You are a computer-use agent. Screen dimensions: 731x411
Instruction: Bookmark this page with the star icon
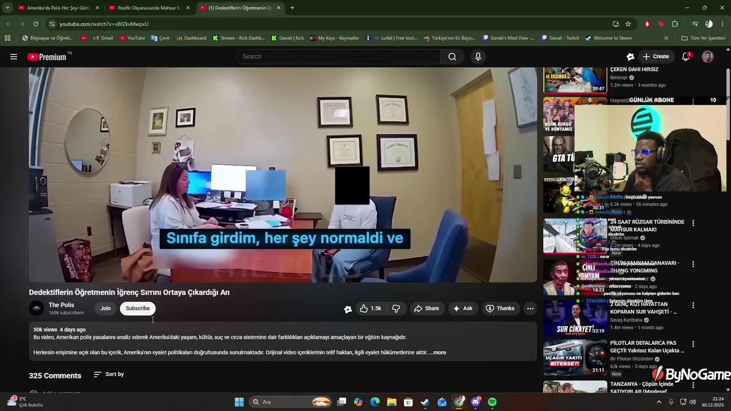coord(628,24)
